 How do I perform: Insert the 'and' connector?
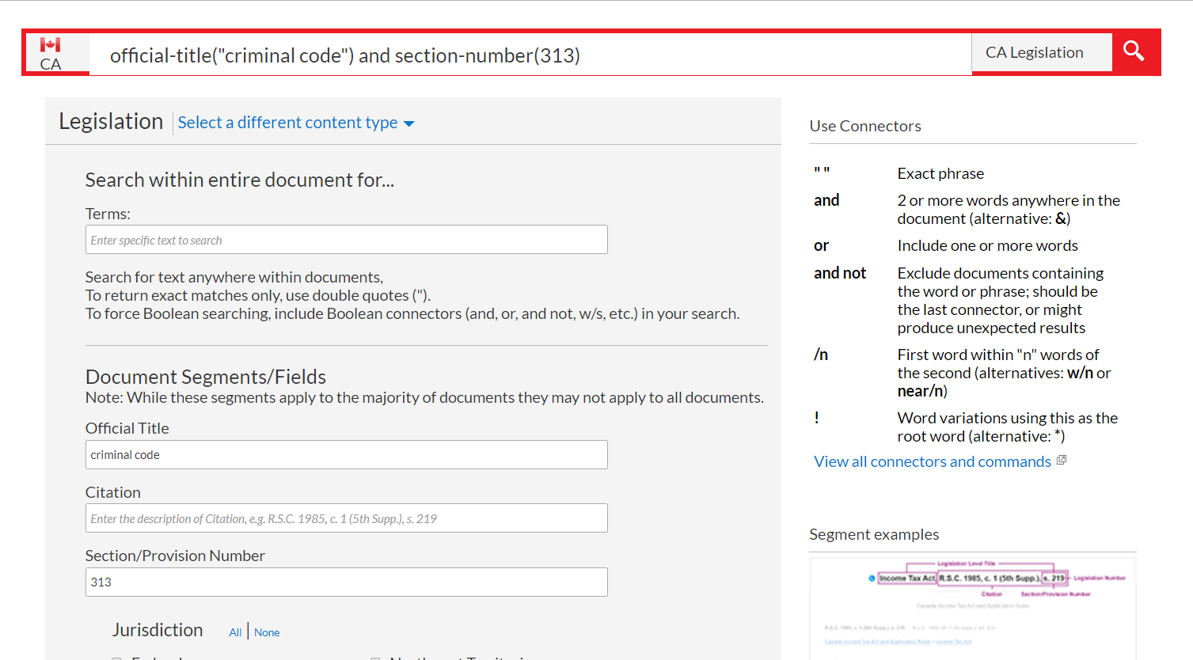pyautogui.click(x=826, y=200)
